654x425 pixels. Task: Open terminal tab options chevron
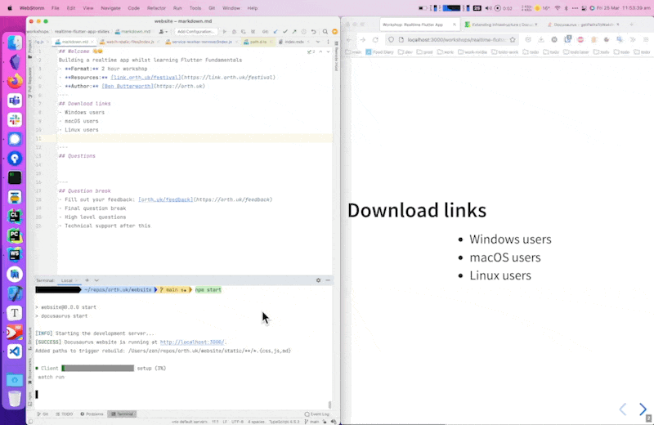click(96, 280)
